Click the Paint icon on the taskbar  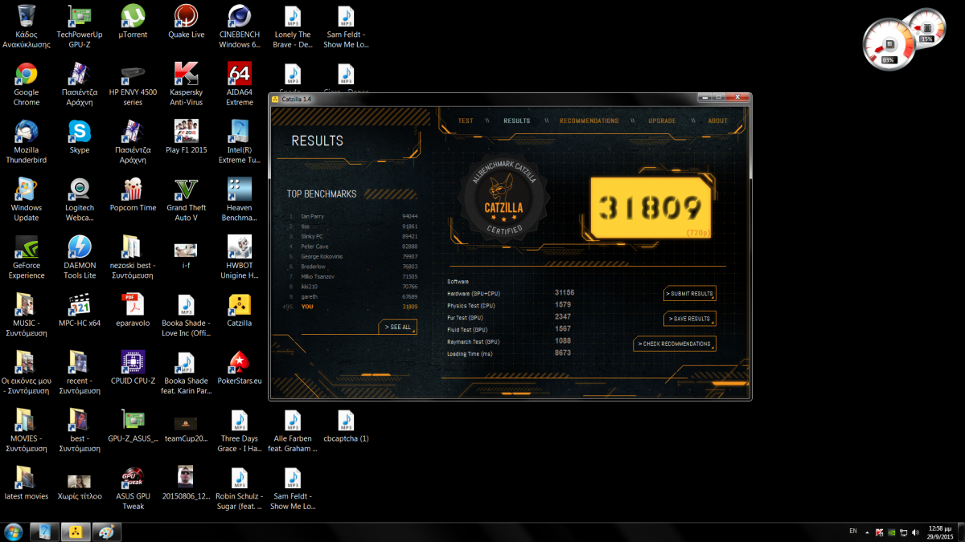[106, 532]
